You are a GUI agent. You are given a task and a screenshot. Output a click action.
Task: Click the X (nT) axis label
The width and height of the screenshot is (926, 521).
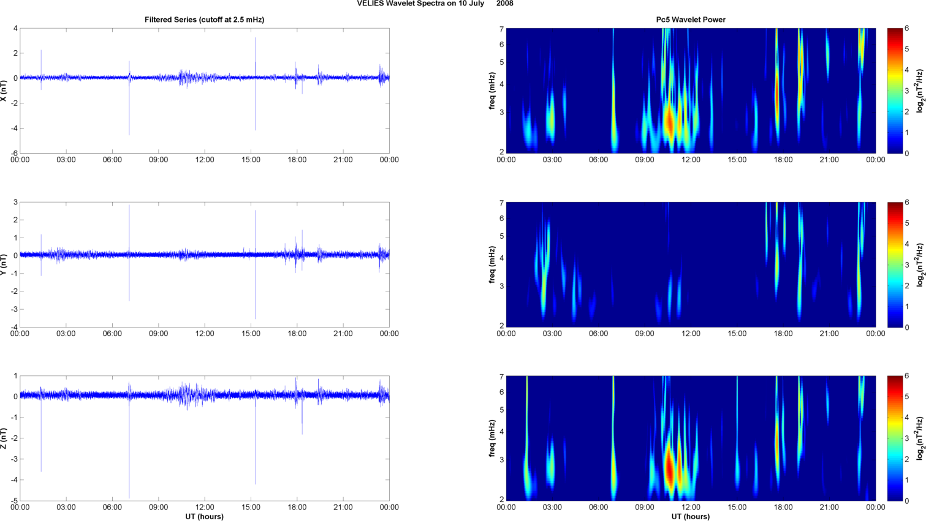[x=4, y=91]
